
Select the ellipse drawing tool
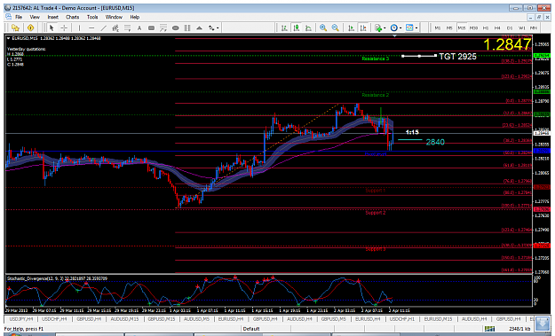pyautogui.click(x=175, y=27)
